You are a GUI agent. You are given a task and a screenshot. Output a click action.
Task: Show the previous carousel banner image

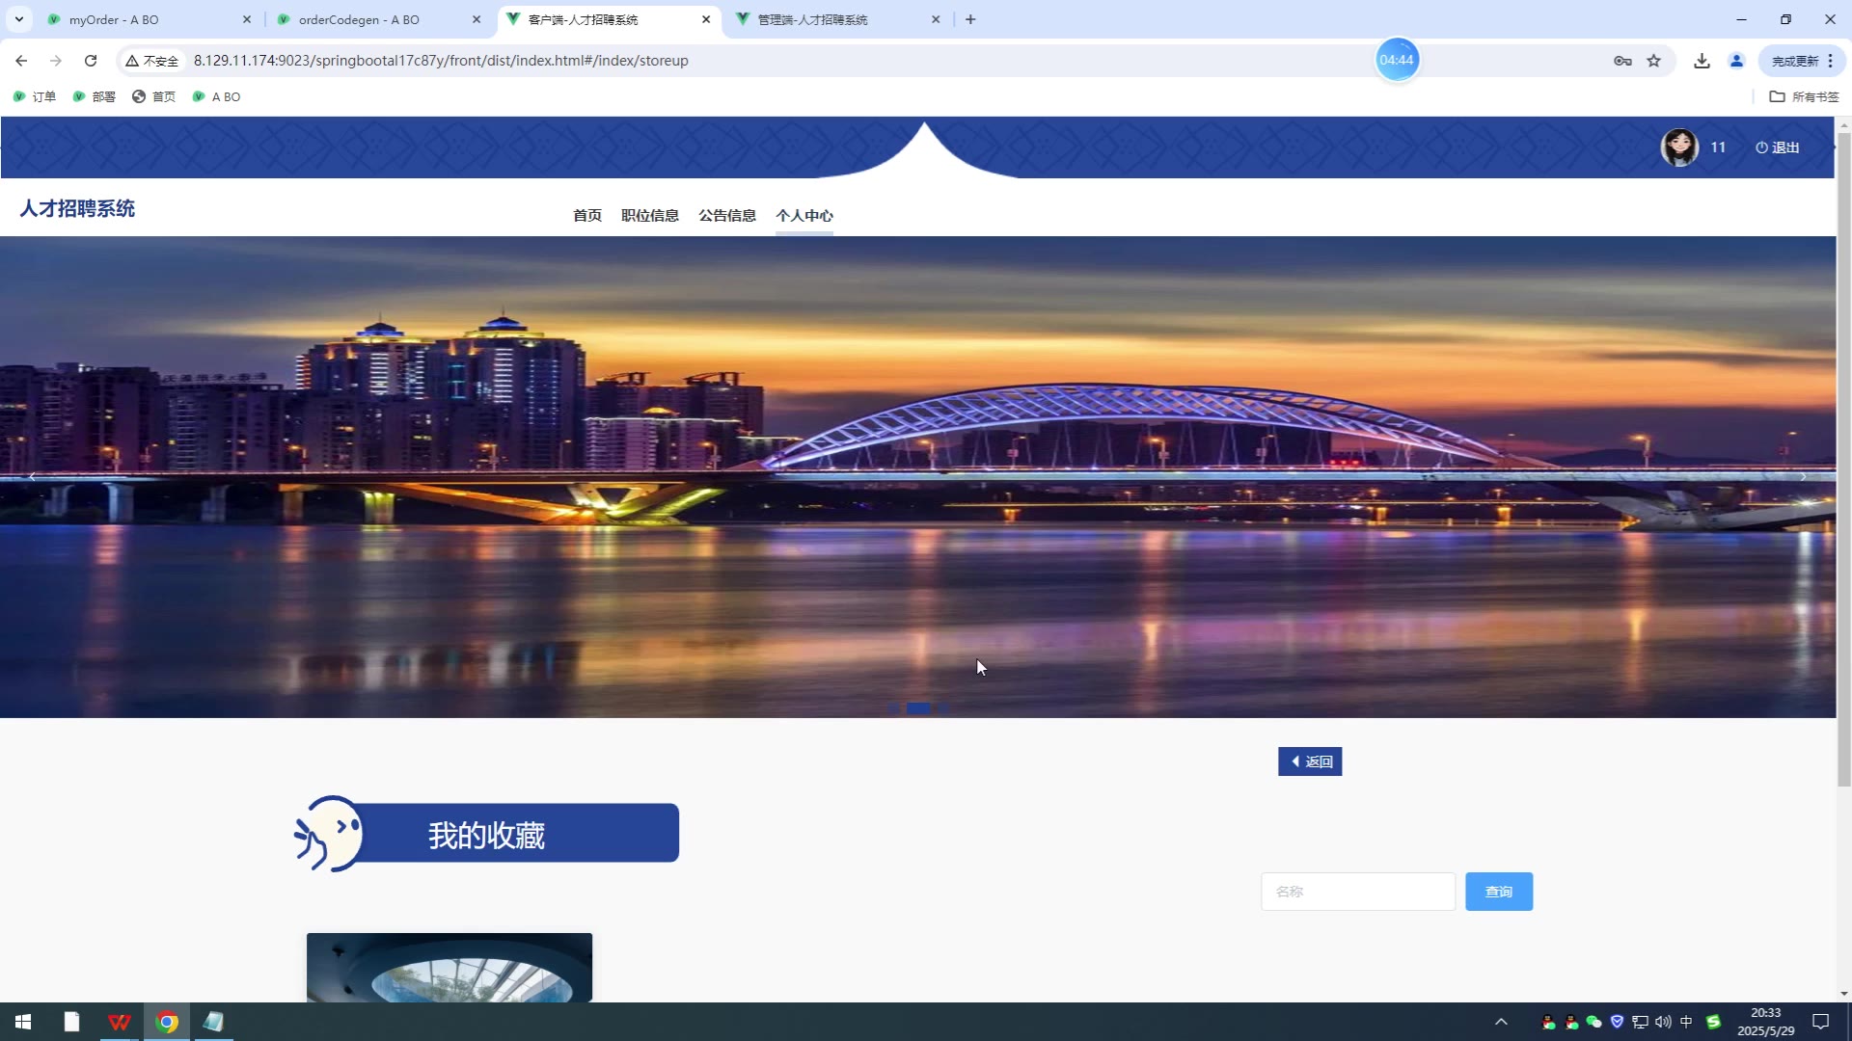click(32, 477)
